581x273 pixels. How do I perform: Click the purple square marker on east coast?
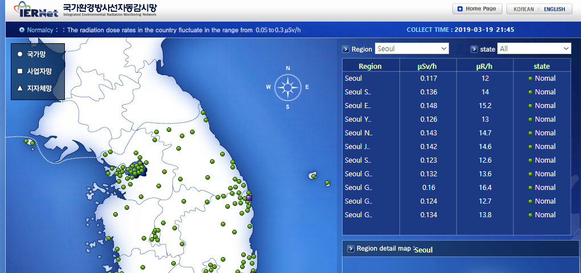(249, 197)
